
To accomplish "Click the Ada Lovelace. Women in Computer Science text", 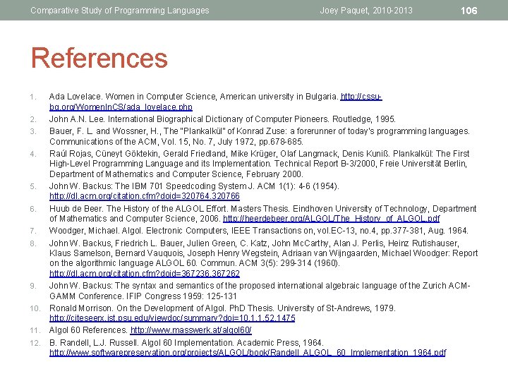I will [193, 97].
